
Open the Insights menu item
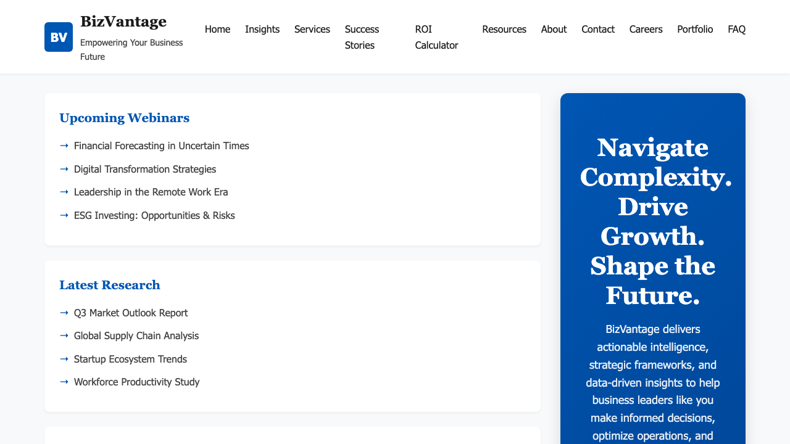point(262,29)
